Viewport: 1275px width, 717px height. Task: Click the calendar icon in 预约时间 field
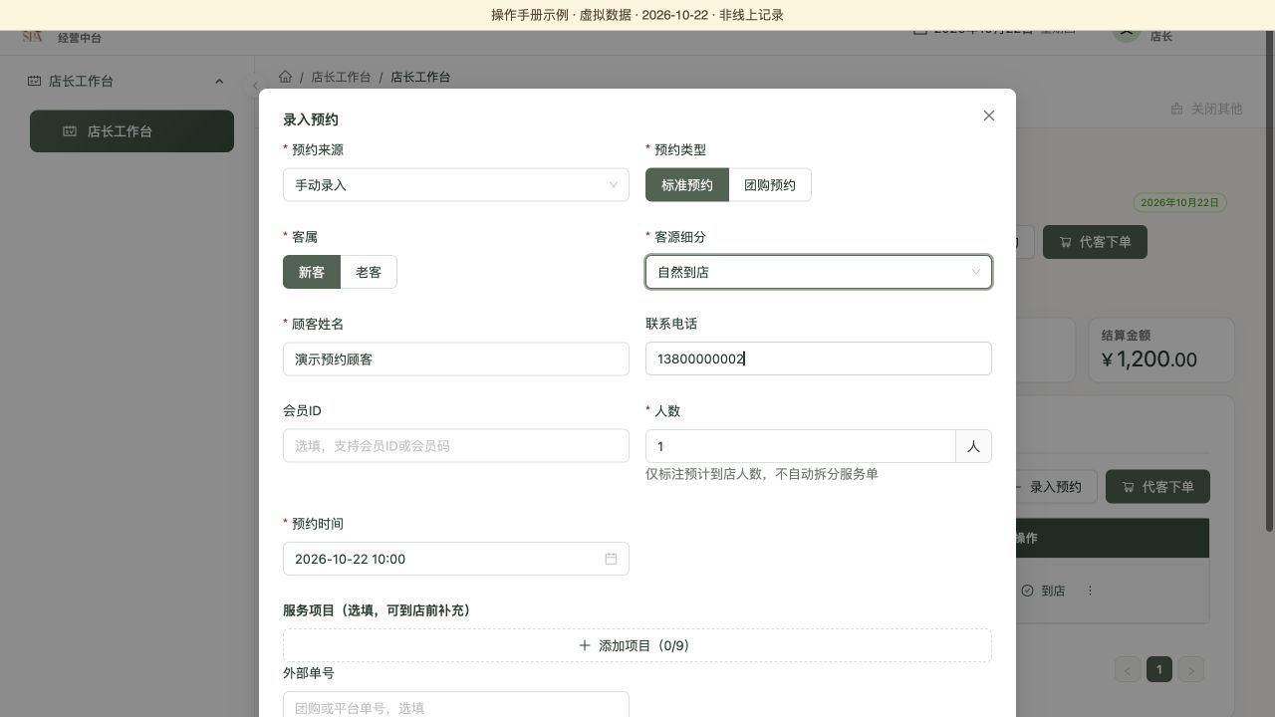point(611,559)
